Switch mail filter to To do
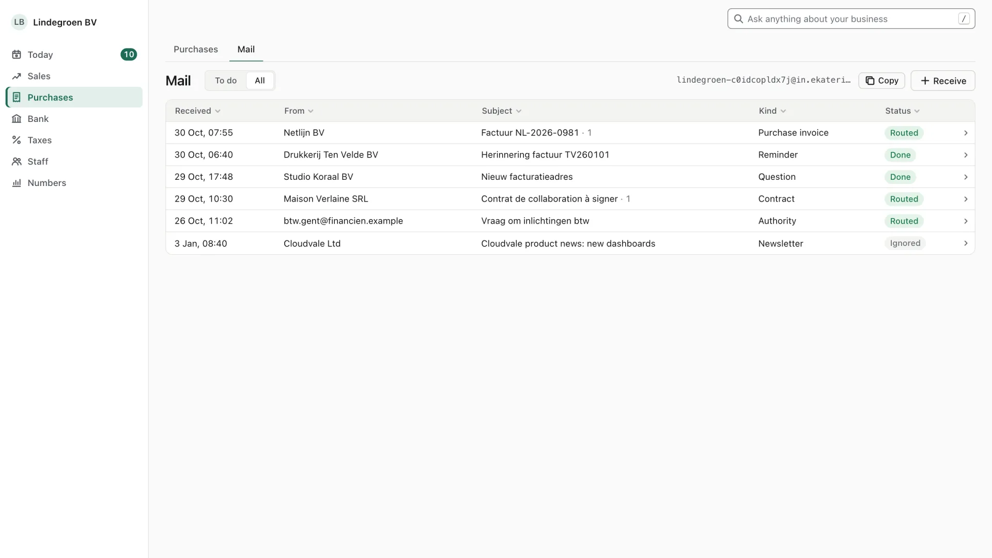 [x=226, y=81]
